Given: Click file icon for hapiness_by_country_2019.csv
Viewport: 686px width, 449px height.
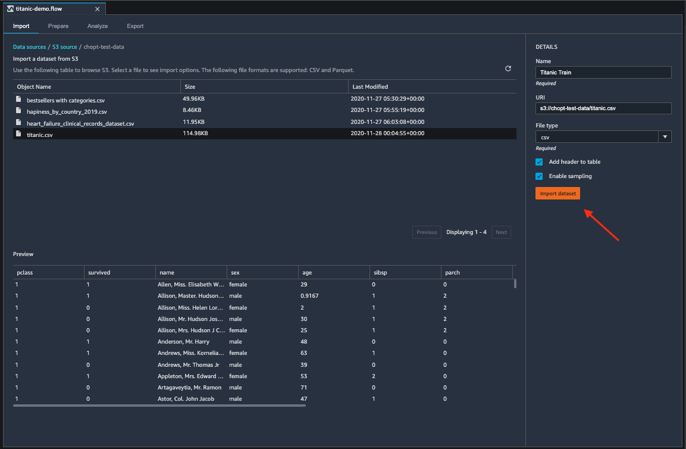Looking at the screenshot, I should (19, 111).
